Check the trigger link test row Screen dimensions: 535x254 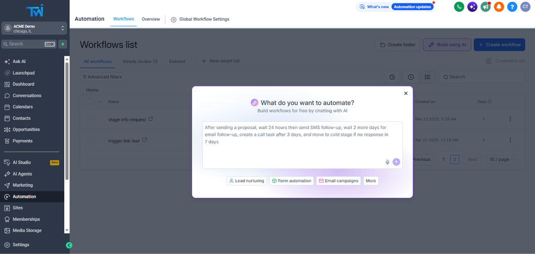tap(90, 139)
